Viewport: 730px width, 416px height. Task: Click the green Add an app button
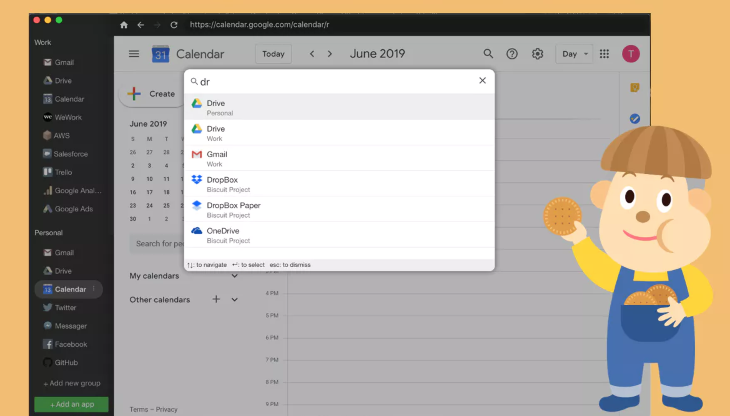tap(72, 404)
